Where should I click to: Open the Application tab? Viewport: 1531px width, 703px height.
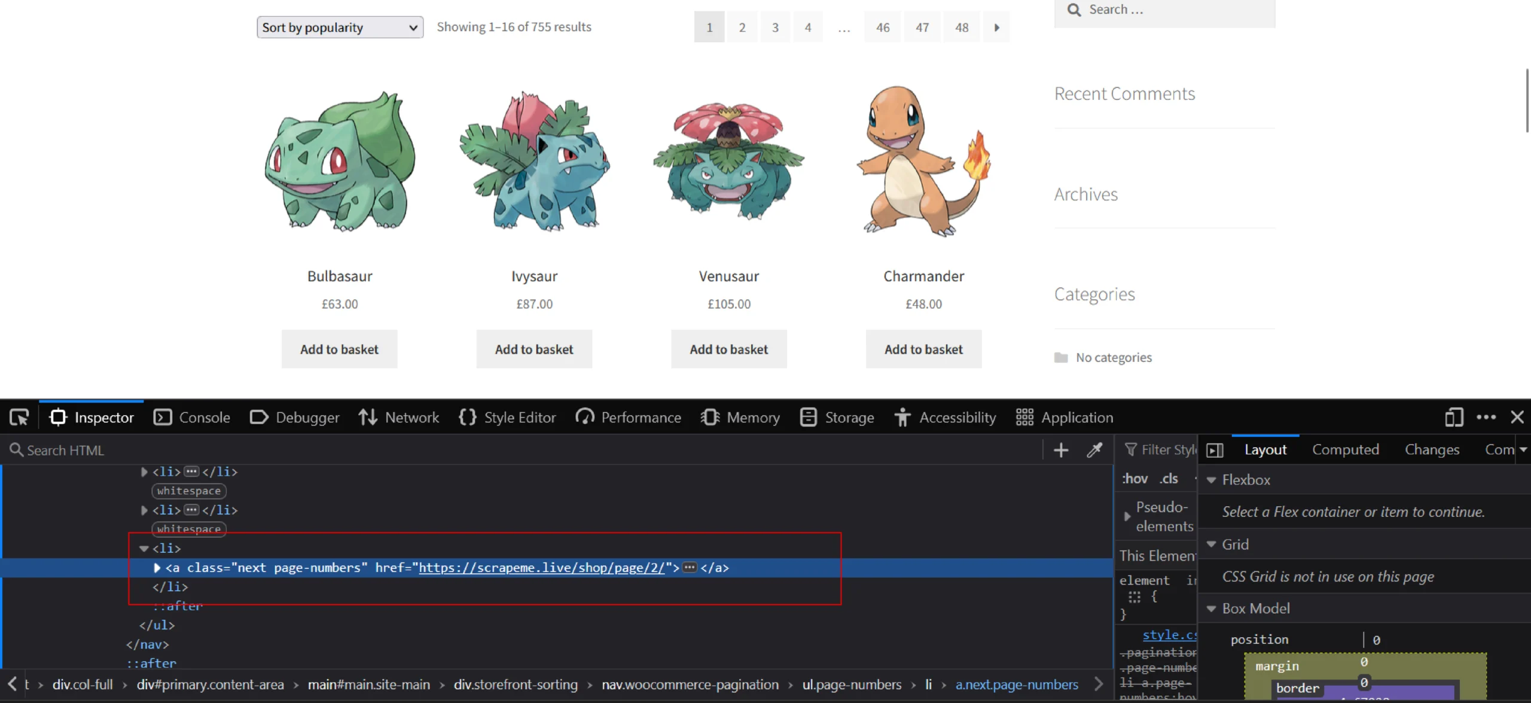[x=1065, y=417]
